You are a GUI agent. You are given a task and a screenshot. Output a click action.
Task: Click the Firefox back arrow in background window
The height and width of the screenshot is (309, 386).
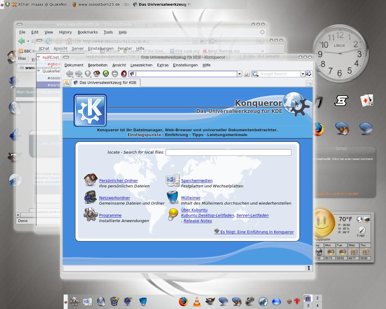tap(21, 41)
